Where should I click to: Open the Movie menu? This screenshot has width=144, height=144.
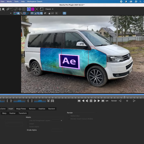pos(9,1)
